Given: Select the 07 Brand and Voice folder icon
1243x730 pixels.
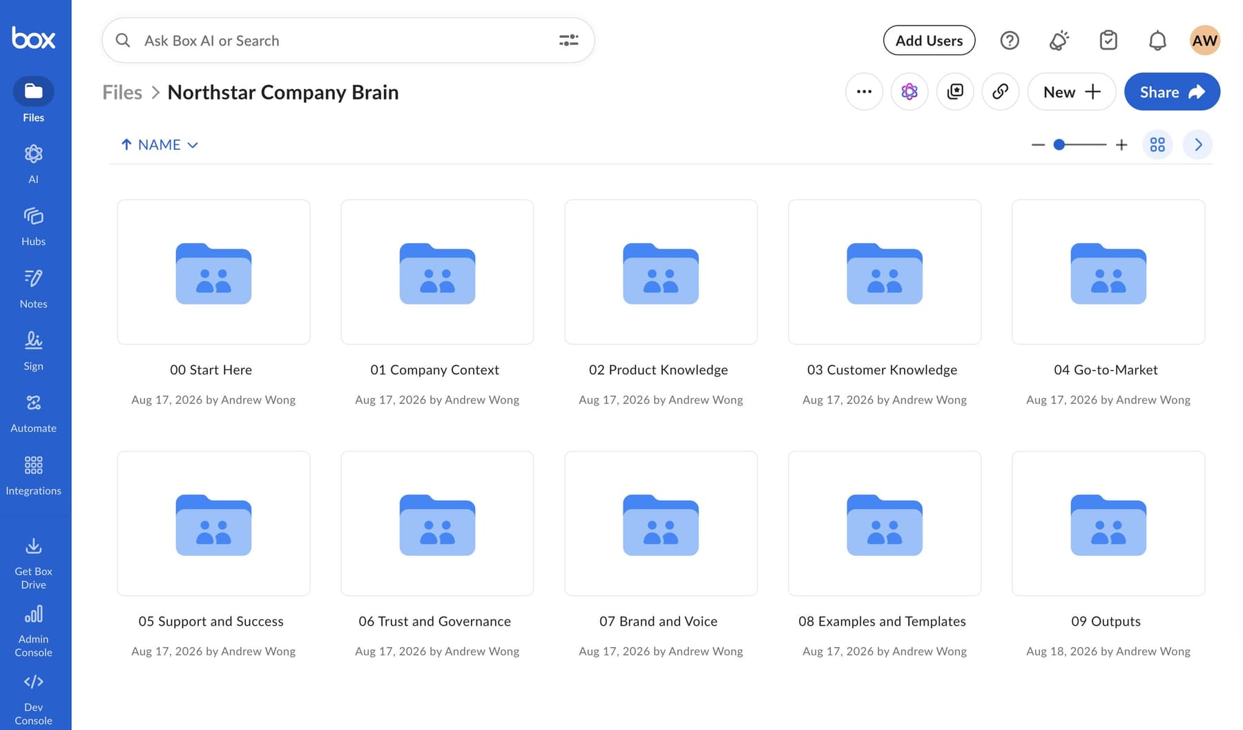Looking at the screenshot, I should [x=661, y=525].
